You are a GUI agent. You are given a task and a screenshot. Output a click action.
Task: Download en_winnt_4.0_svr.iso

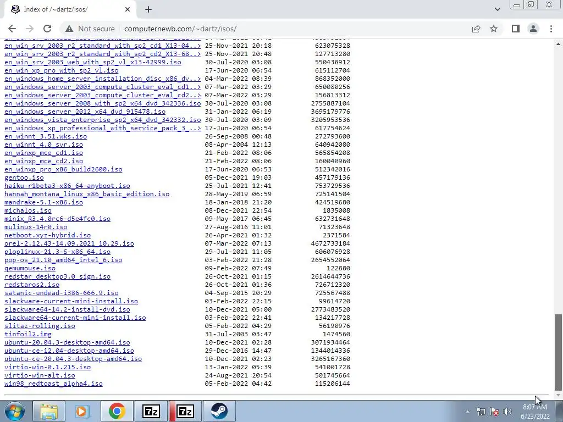pyautogui.click(x=43, y=145)
